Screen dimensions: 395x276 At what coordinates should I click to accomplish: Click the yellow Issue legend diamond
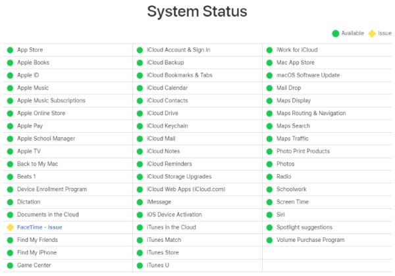tap(372, 34)
